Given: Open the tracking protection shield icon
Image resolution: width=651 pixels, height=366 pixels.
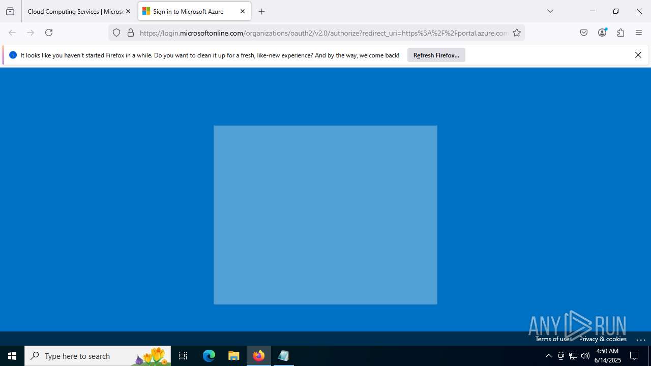Looking at the screenshot, I should click(116, 33).
